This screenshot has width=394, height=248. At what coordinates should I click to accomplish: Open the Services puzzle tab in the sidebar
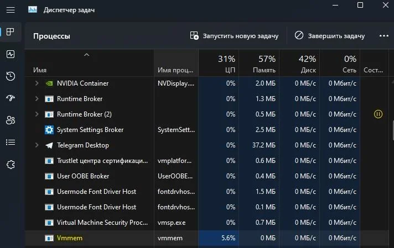click(x=11, y=165)
